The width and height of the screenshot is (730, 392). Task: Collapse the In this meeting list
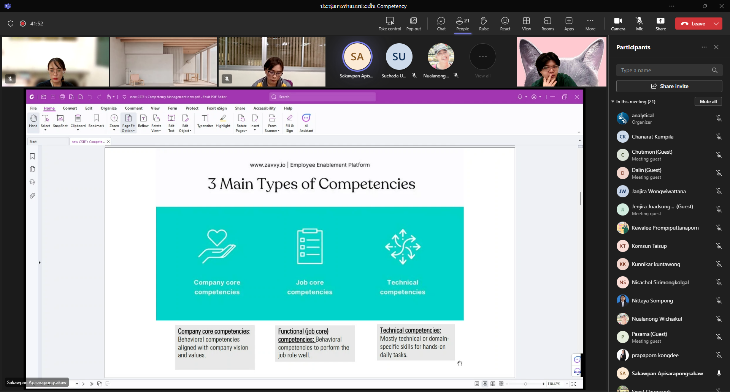pyautogui.click(x=613, y=102)
